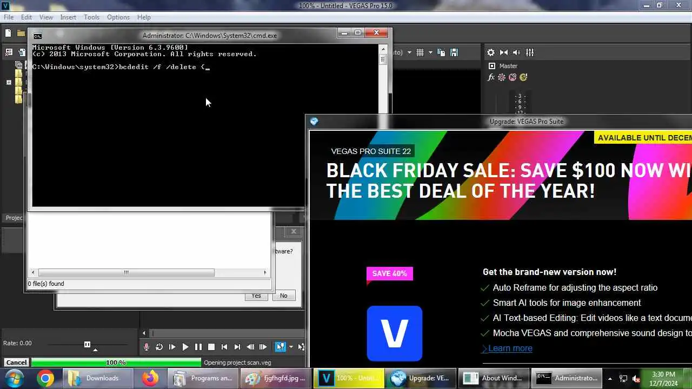Cancel the project opening progress

(x=16, y=363)
